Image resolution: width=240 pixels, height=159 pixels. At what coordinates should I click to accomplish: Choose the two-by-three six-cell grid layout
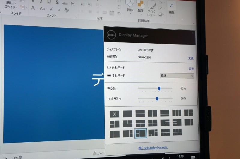tap(177, 132)
